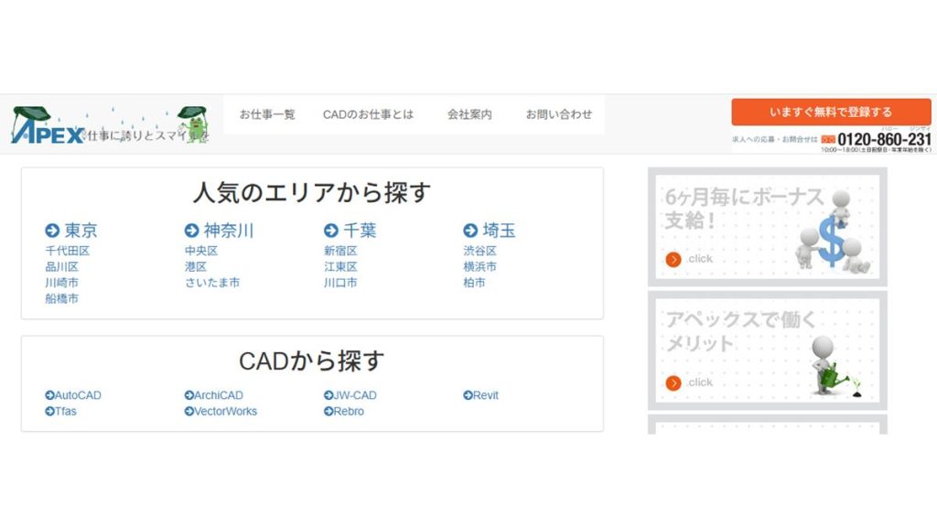Open さいたま市 link
This screenshot has width=937, height=528.
point(212,283)
